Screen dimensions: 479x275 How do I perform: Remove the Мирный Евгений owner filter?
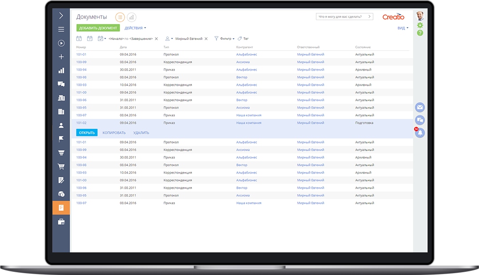pyautogui.click(x=206, y=39)
